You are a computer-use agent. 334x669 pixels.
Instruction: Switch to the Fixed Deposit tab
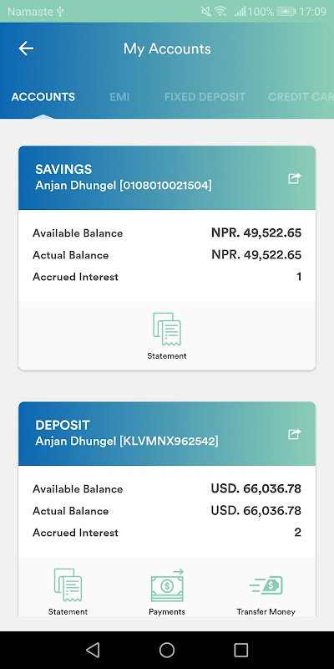(x=205, y=97)
